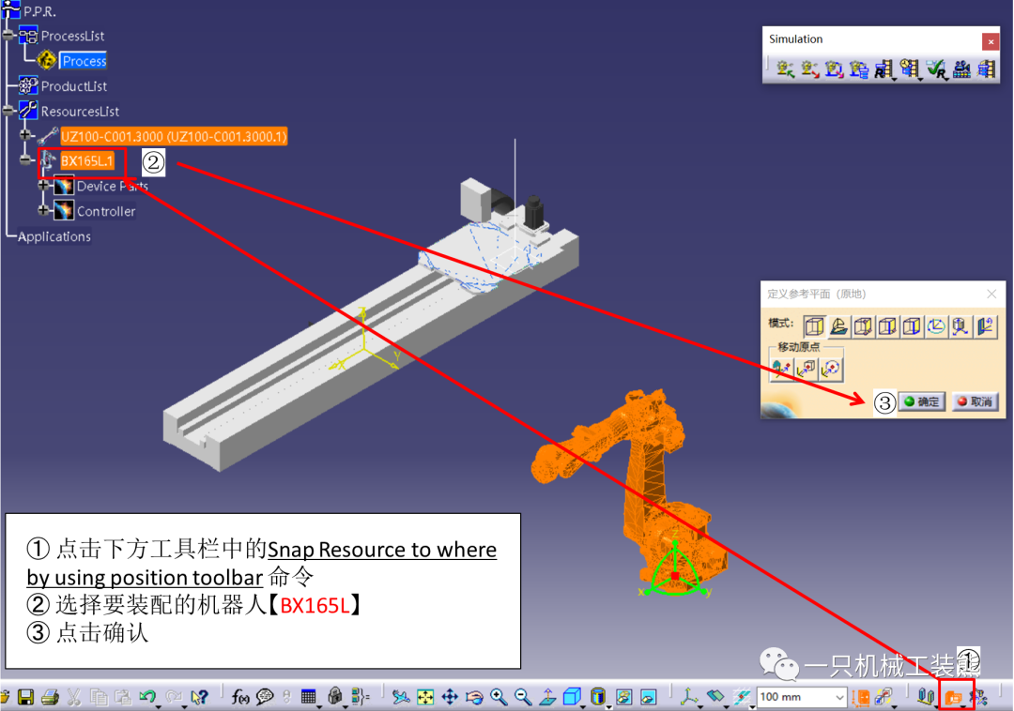
Task: Click the Paste icon
Action: [x=123, y=697]
